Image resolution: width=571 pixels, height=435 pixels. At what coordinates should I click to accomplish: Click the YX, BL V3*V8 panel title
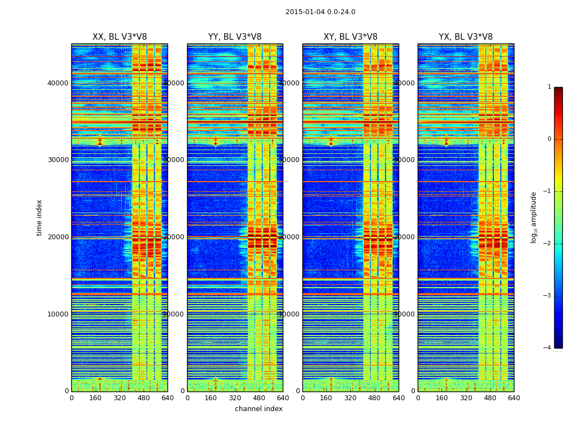click(466, 37)
